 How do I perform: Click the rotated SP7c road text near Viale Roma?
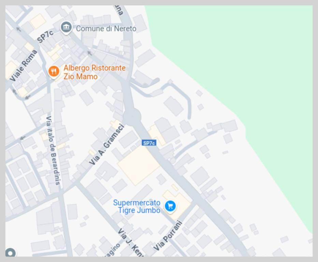[x=45, y=36]
